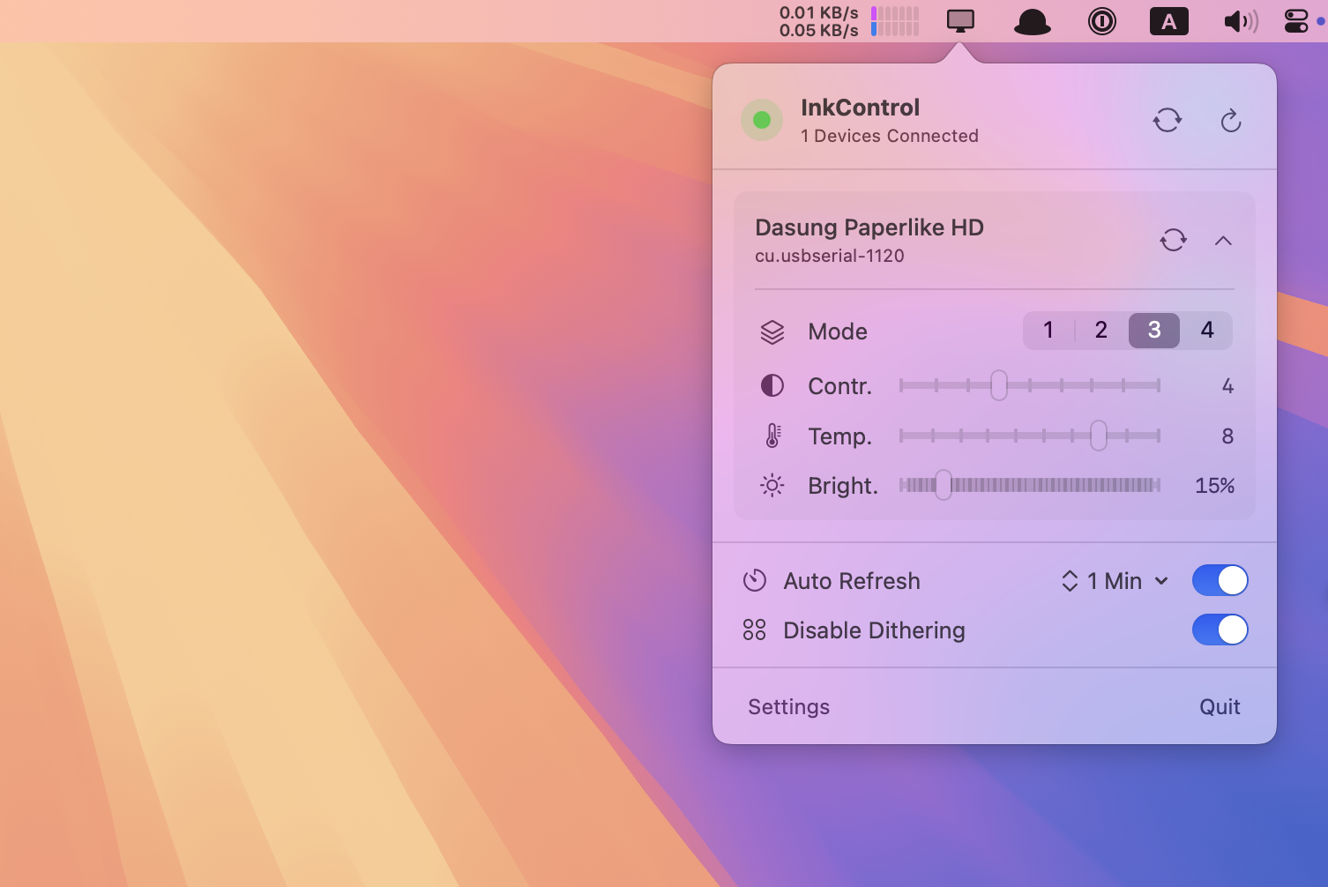Click the Mode layers icon

(772, 332)
